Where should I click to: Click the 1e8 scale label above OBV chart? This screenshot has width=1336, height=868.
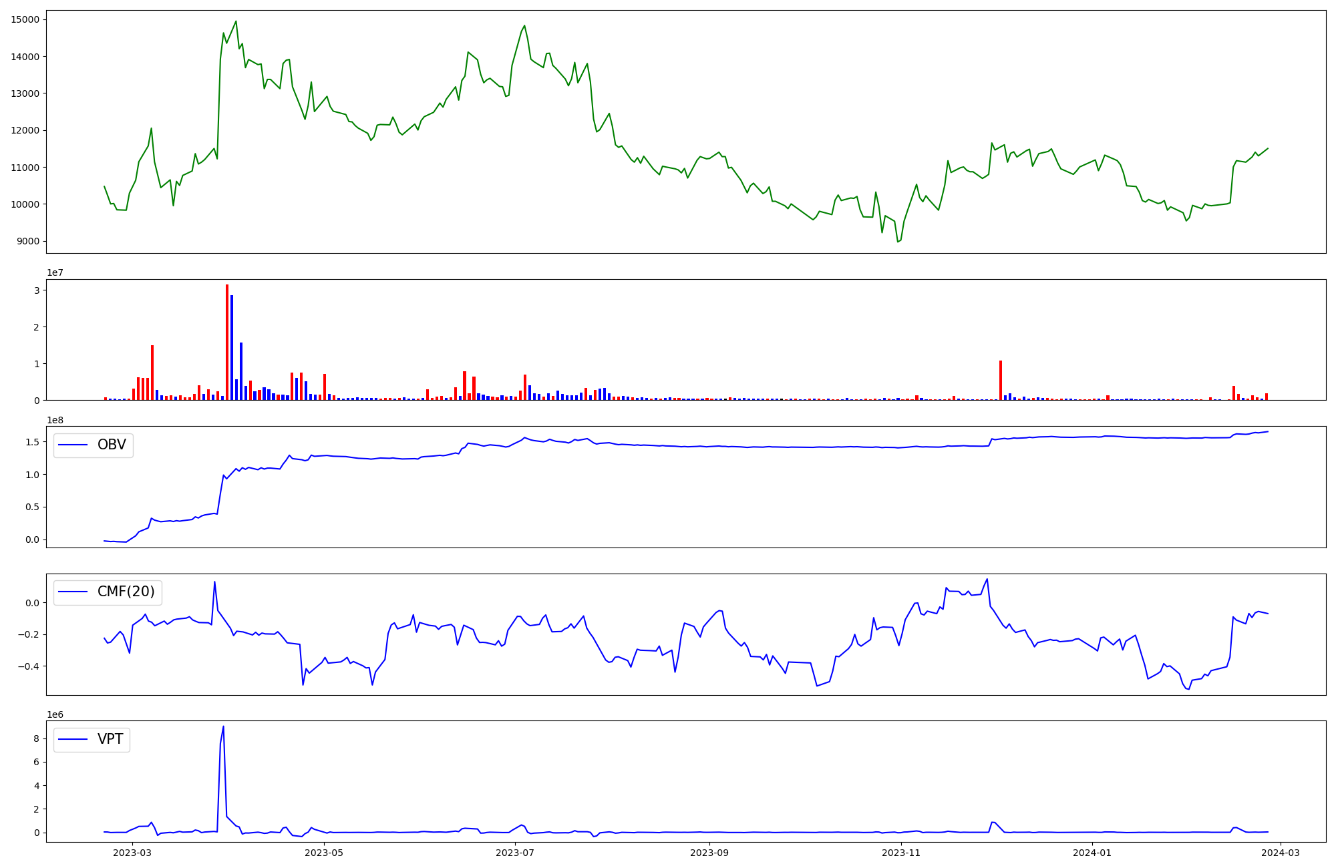tap(55, 420)
